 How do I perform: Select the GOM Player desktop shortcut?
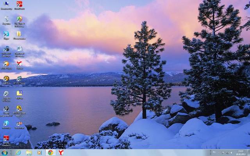(6, 64)
